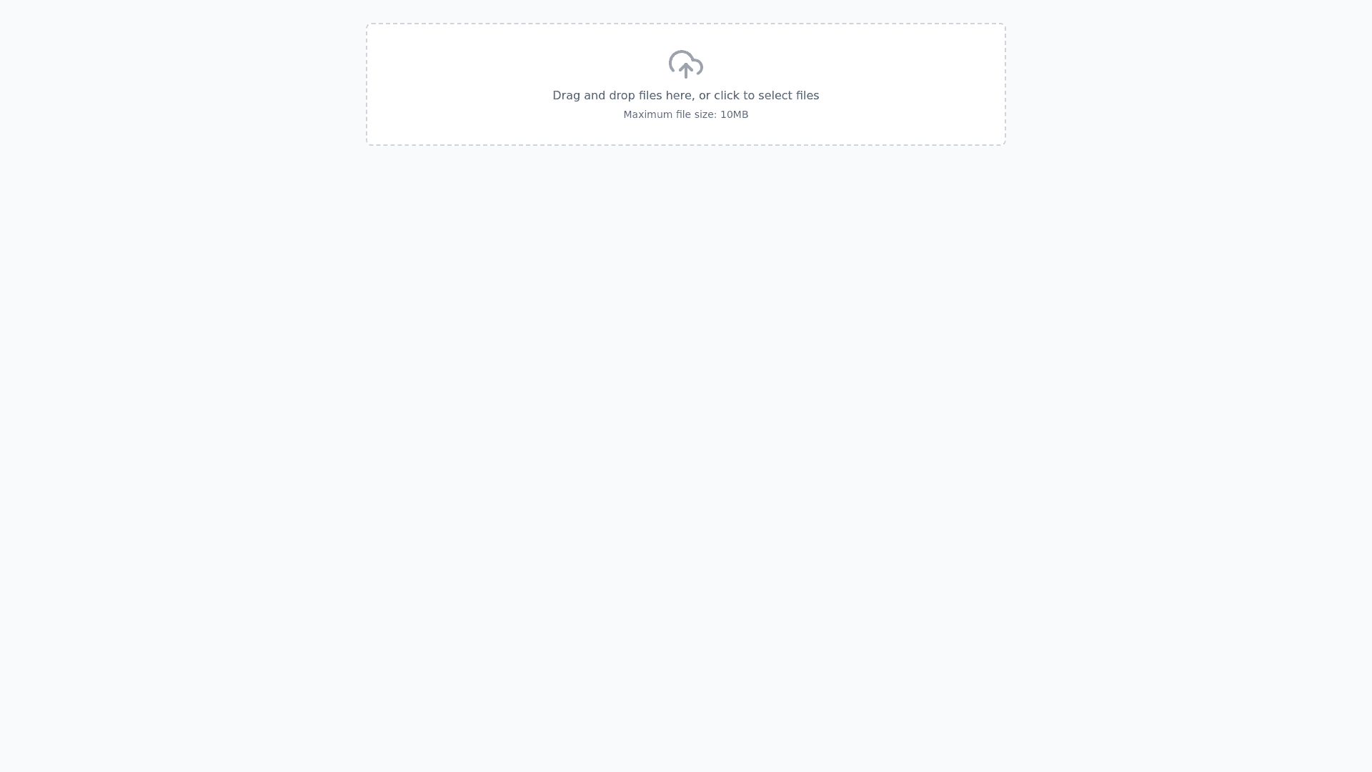Click the 'Drag and drop files here' text
The width and height of the screenshot is (1372, 772).
[x=622, y=96]
